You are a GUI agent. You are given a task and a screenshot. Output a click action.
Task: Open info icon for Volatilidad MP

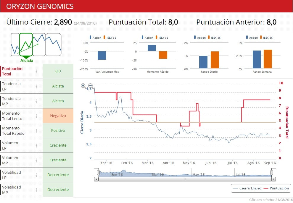click(36, 190)
